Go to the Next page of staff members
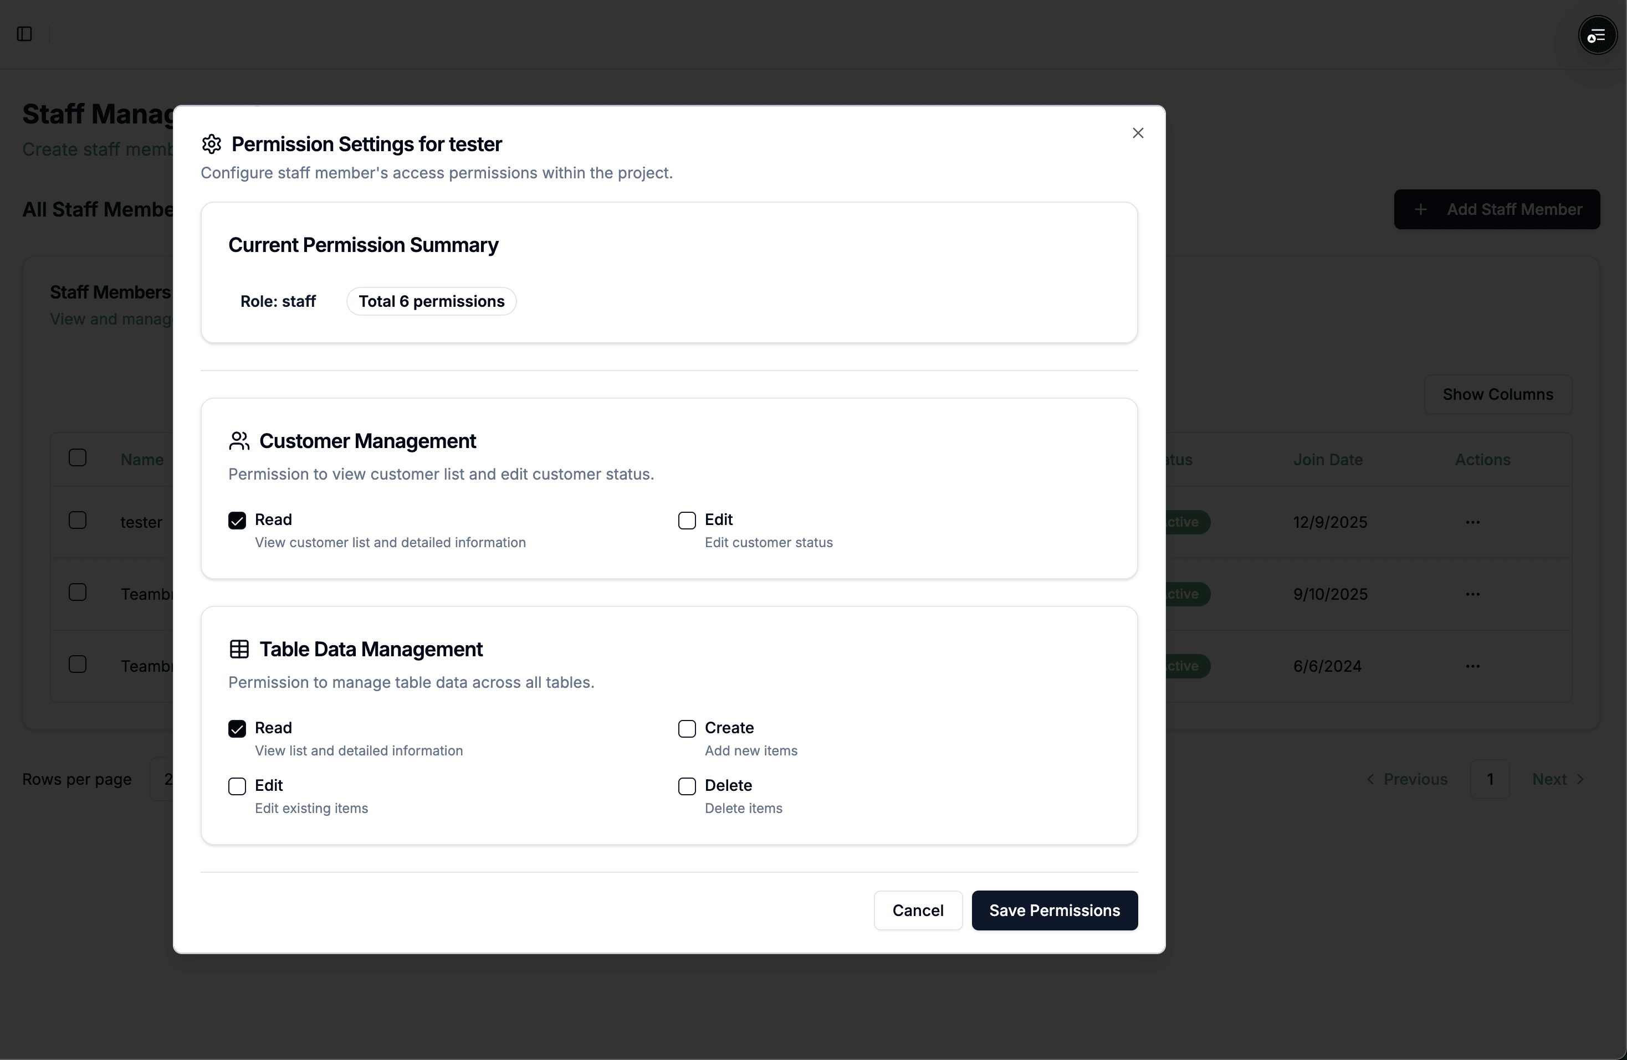The width and height of the screenshot is (1627, 1060). [x=1557, y=779]
